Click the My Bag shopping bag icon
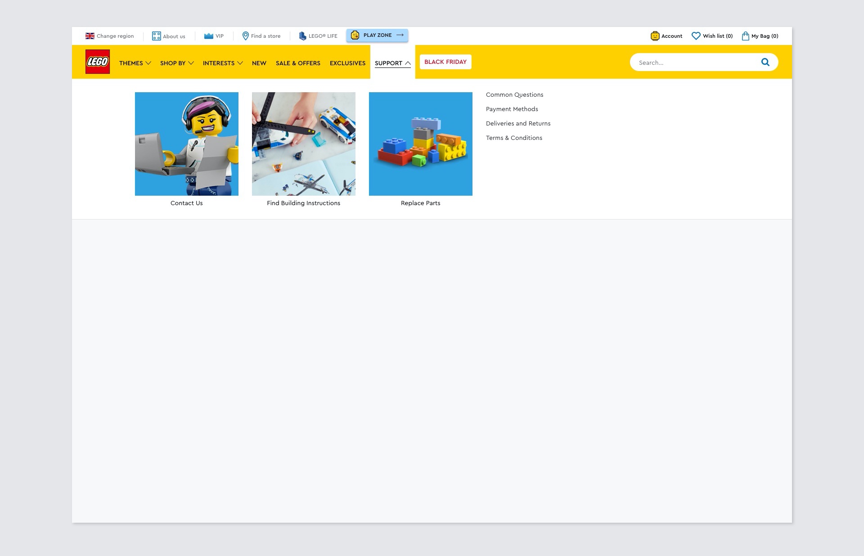The height and width of the screenshot is (556, 864). click(x=746, y=36)
